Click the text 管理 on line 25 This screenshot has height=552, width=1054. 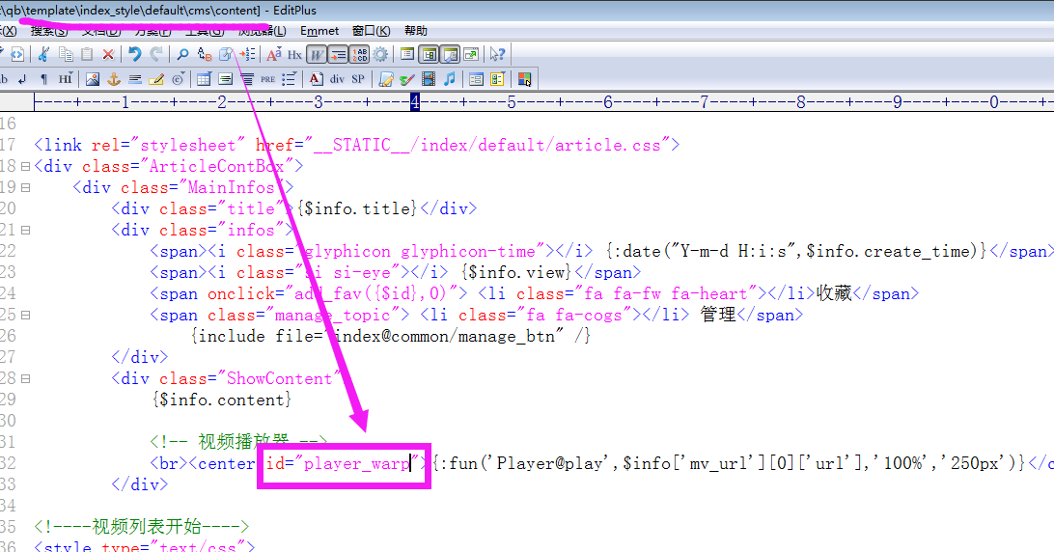(718, 315)
